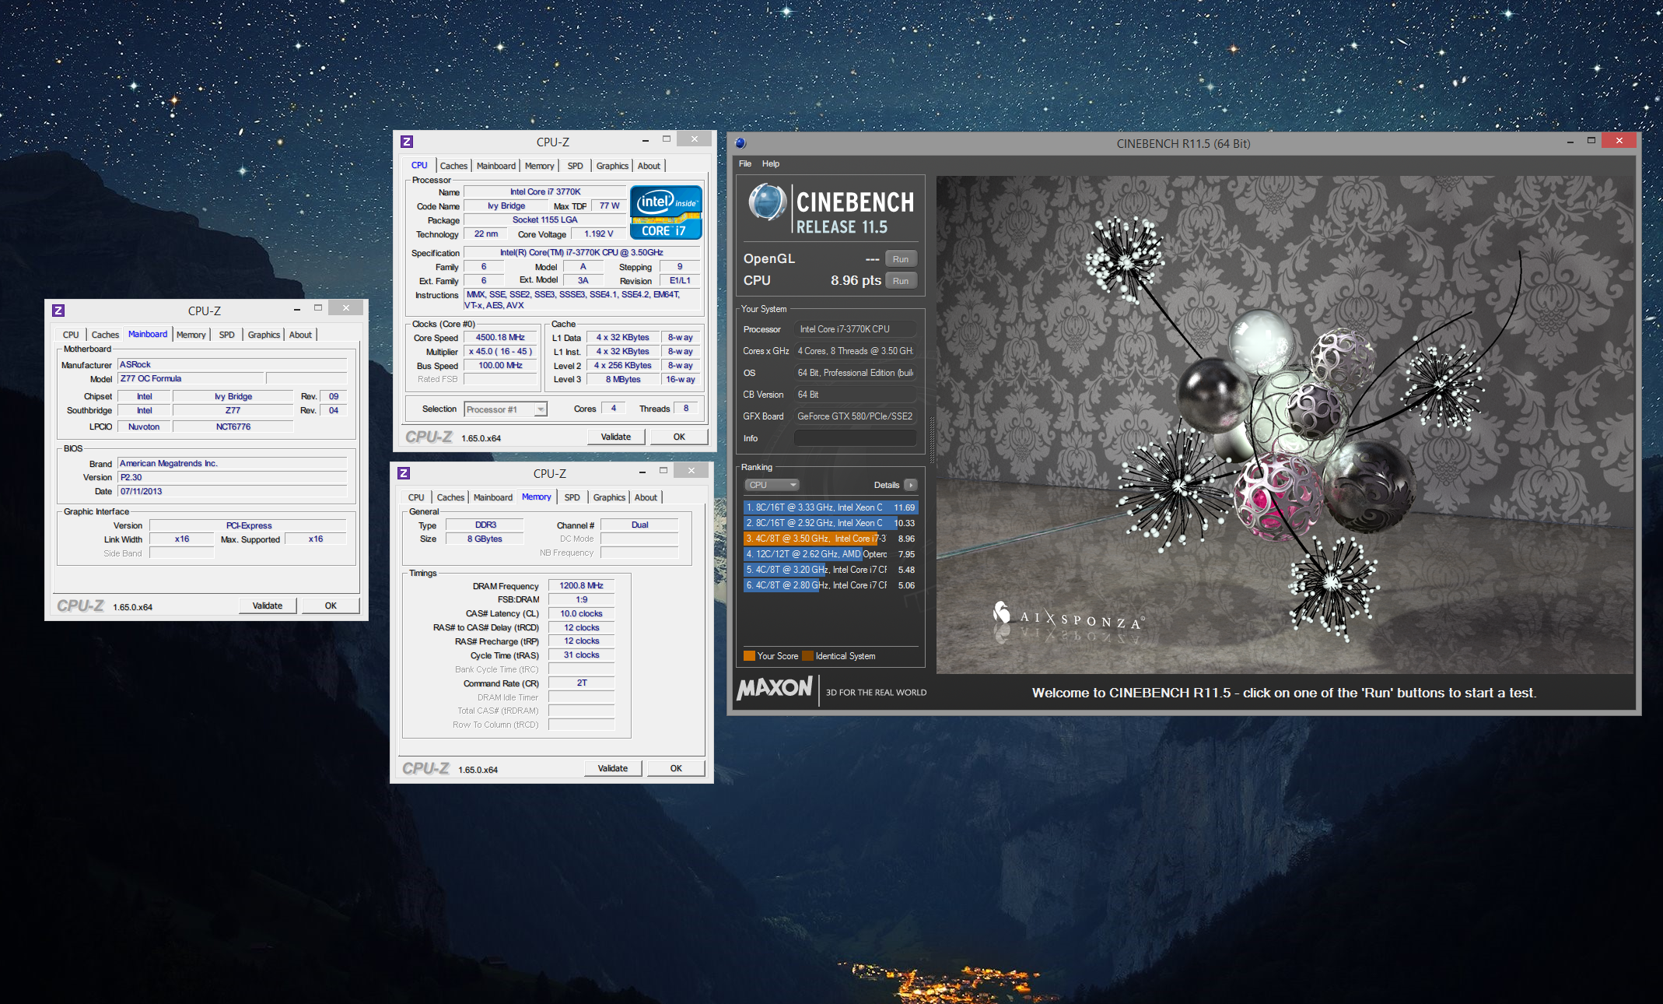Click the AIXSPONZA logo in the render view
The height and width of the screenshot is (1004, 1663).
[1067, 618]
